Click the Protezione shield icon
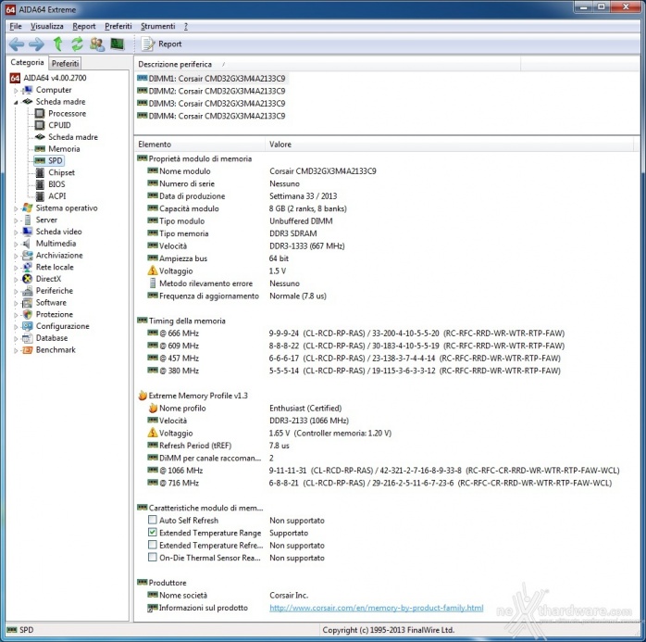The height and width of the screenshot is (642, 646). point(27,314)
